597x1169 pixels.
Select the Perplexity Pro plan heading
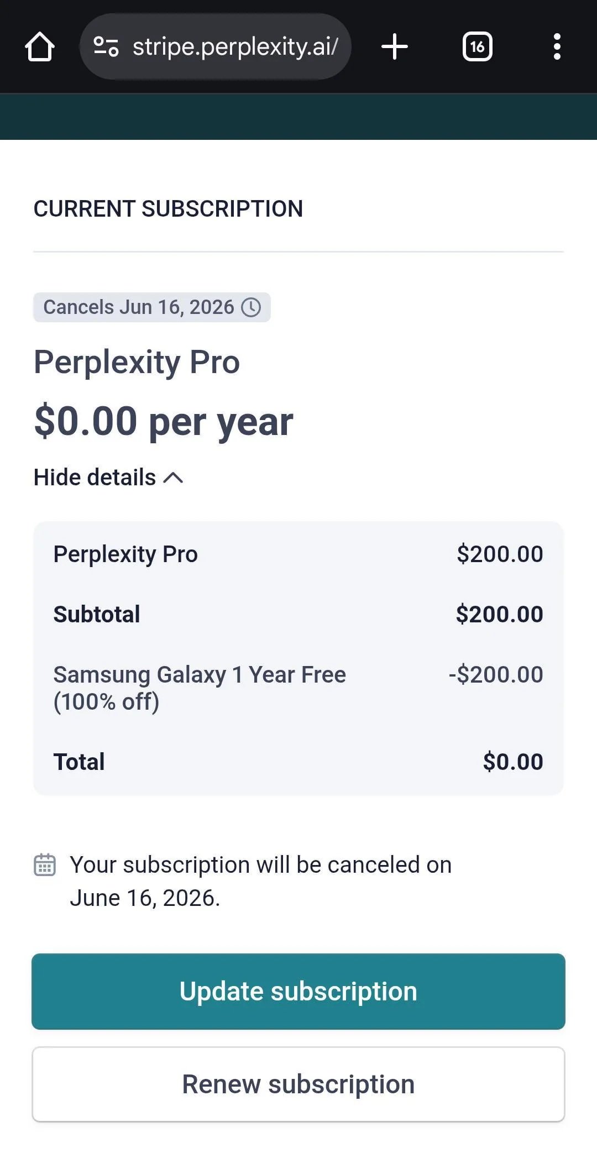pyautogui.click(x=137, y=362)
